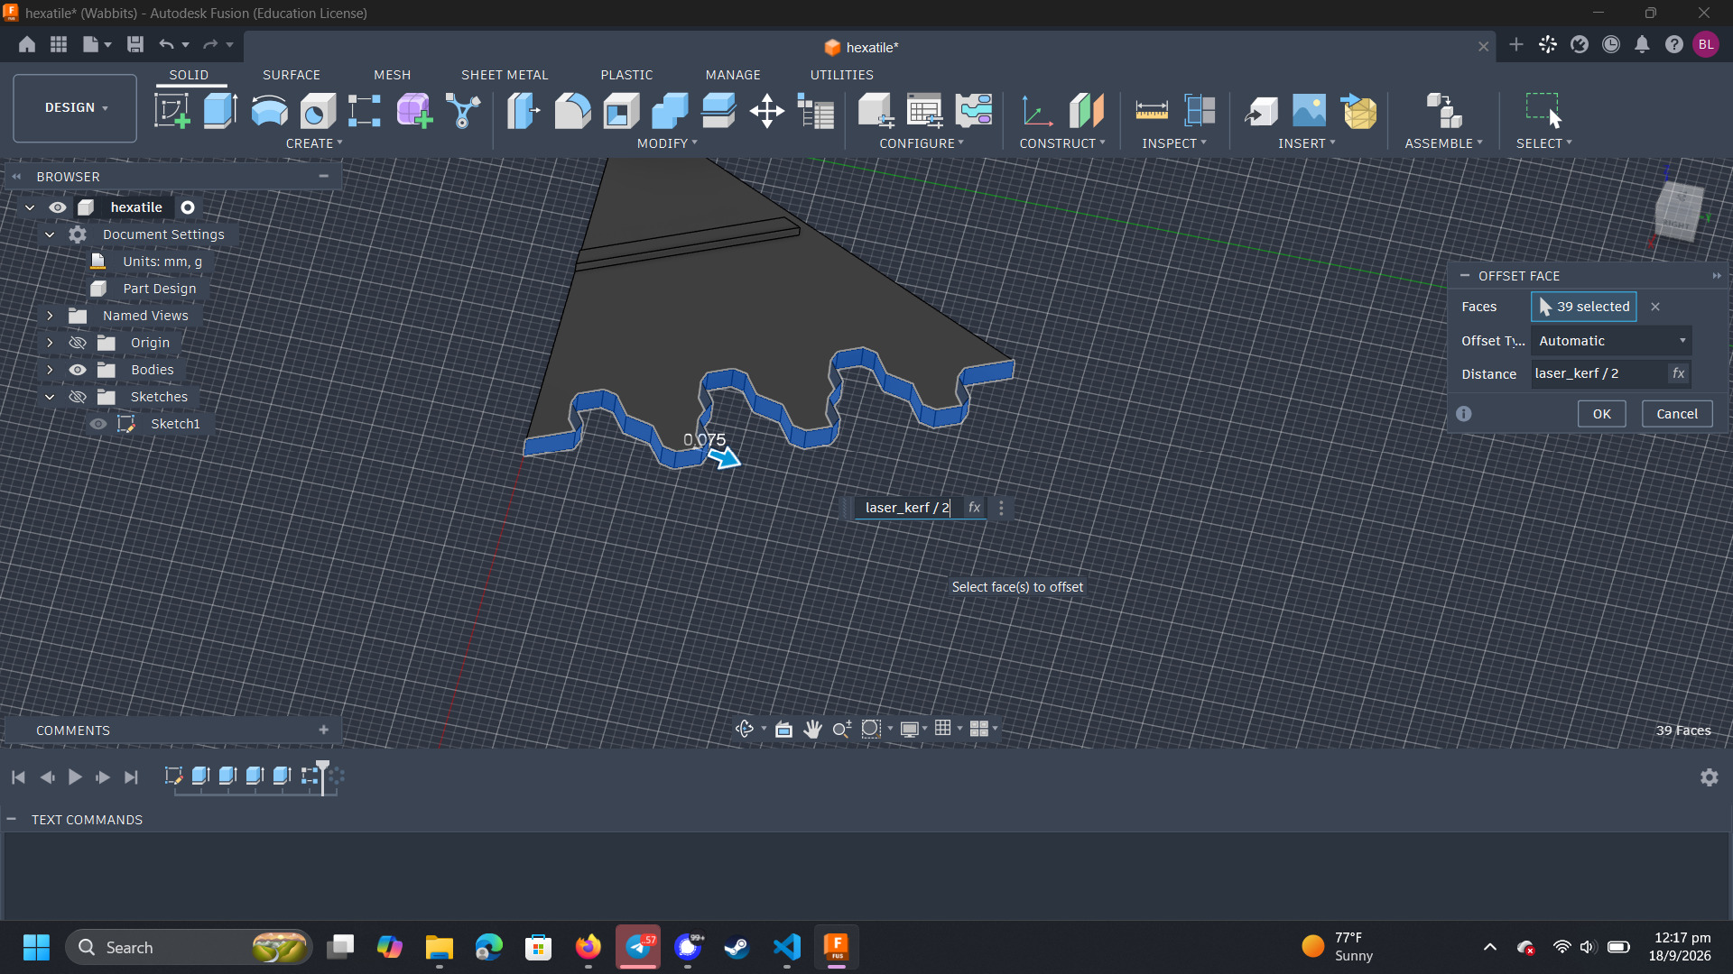Hide the Bodies folder
The width and height of the screenshot is (1733, 974).
tap(78, 370)
